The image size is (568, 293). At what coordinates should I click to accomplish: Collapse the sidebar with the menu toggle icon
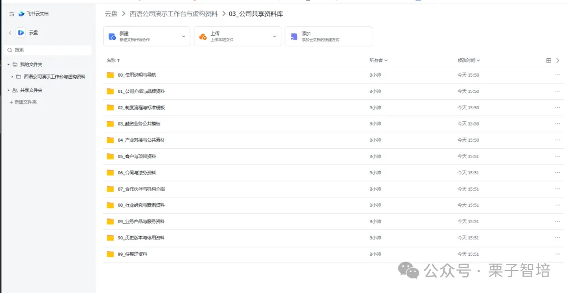point(12,14)
